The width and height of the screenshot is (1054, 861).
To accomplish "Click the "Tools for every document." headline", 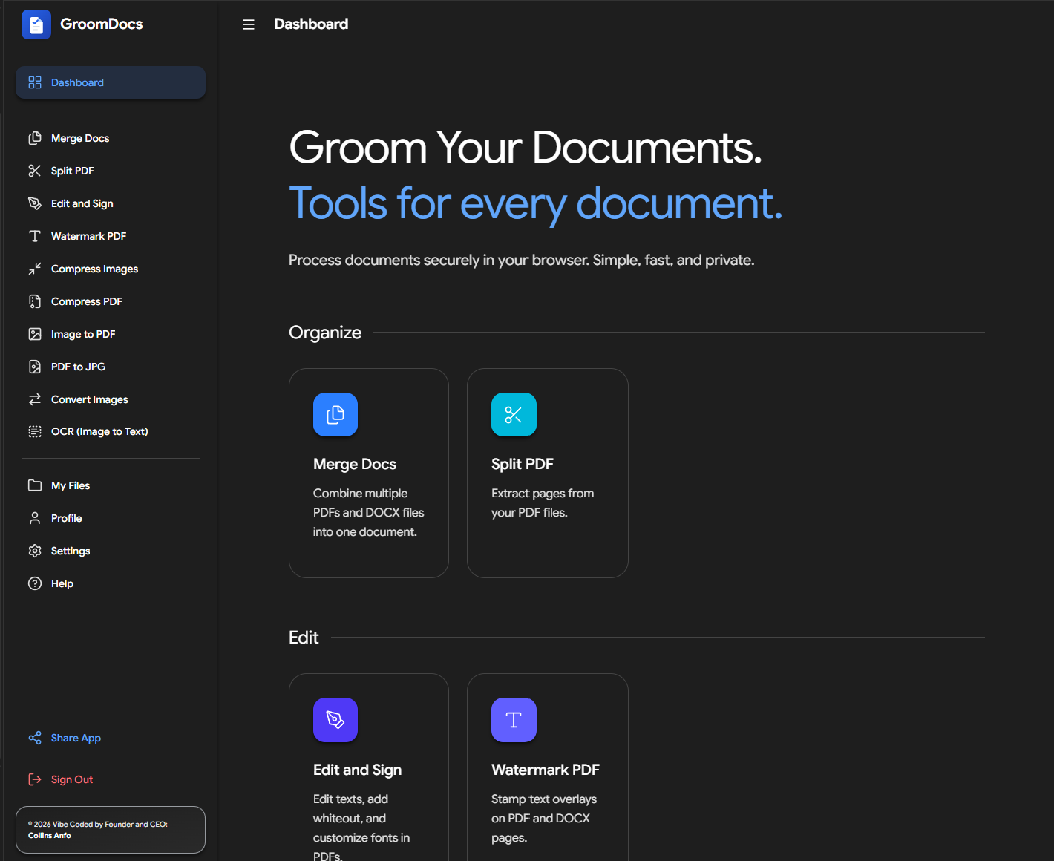I will click(x=536, y=203).
